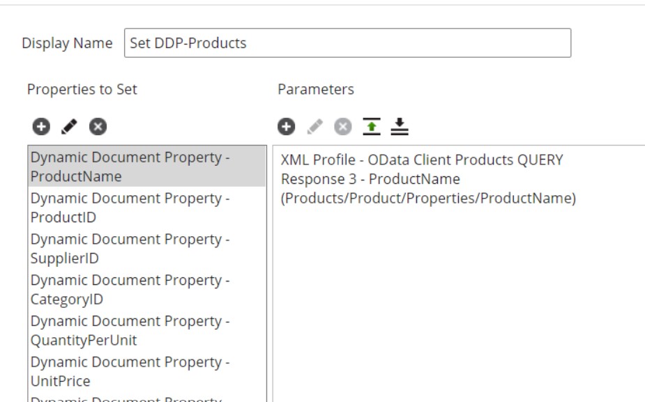This screenshot has width=645, height=402.
Task: Add a new parameter
Action: tap(285, 127)
